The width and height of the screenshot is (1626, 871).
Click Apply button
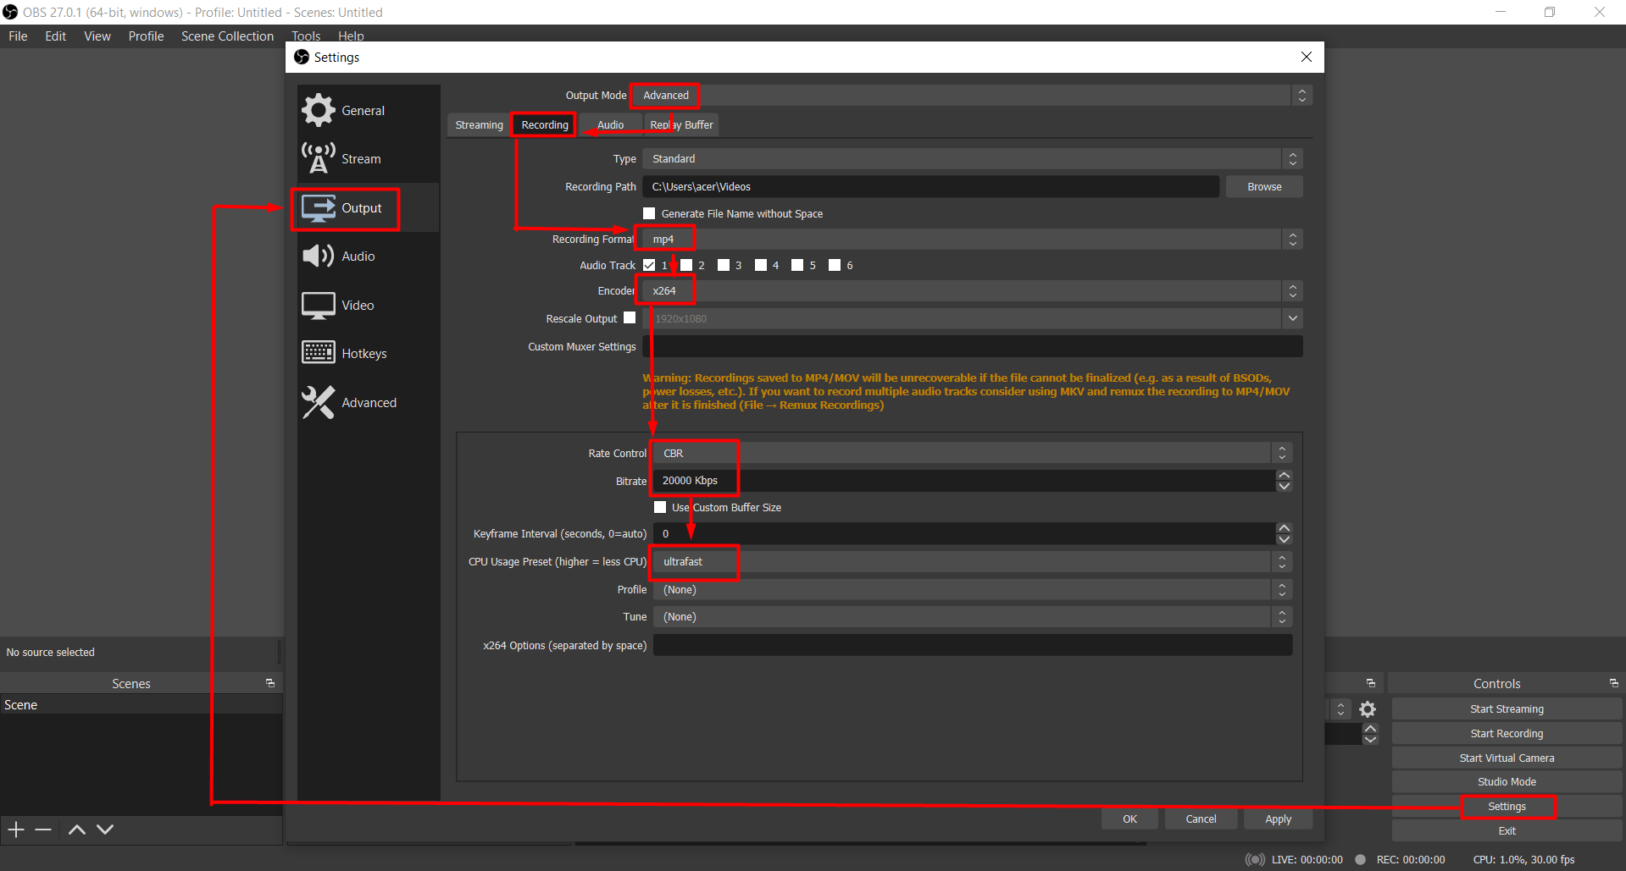(x=1278, y=819)
